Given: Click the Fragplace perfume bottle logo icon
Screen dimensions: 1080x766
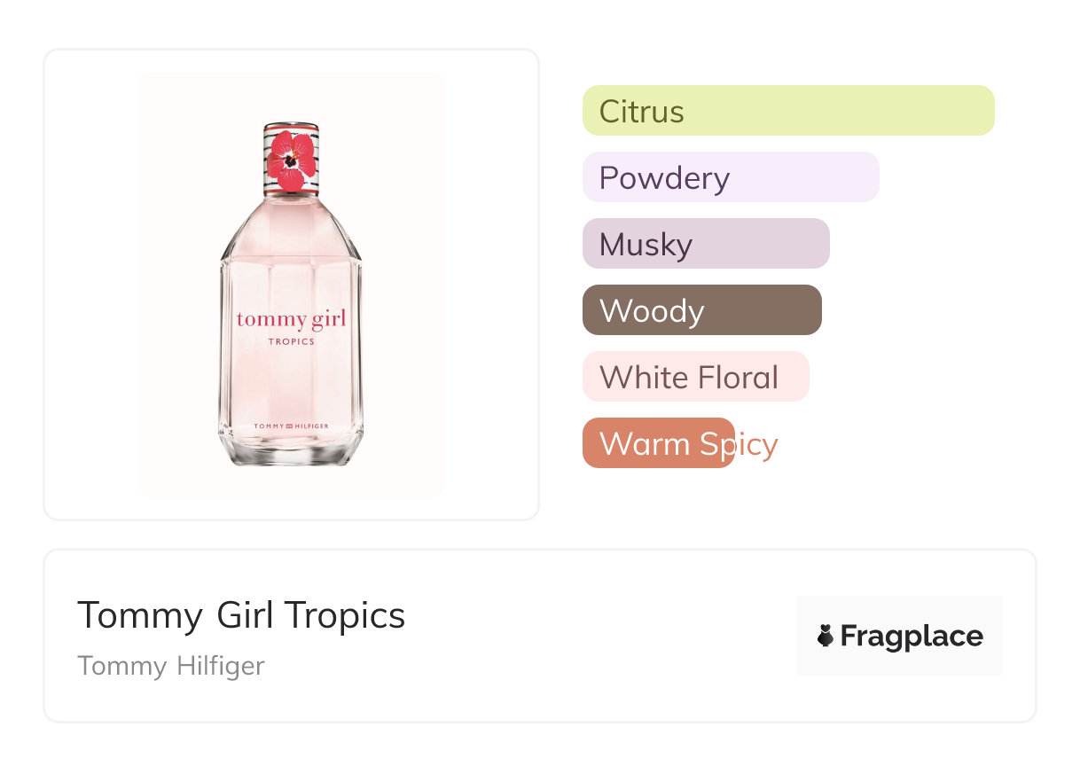Looking at the screenshot, I should tap(826, 636).
